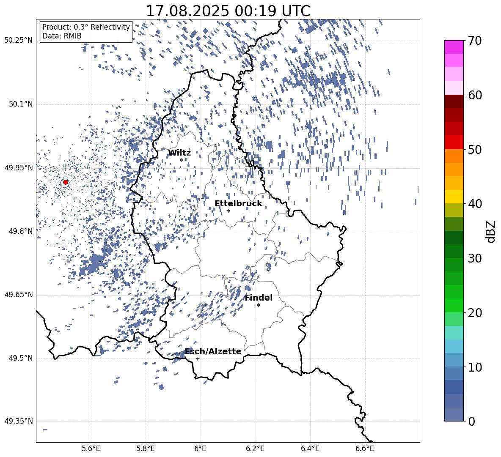Image resolution: width=501 pixels, height=457 pixels.
Task: Click the 49.65°N latitude label
Action: (x=19, y=295)
